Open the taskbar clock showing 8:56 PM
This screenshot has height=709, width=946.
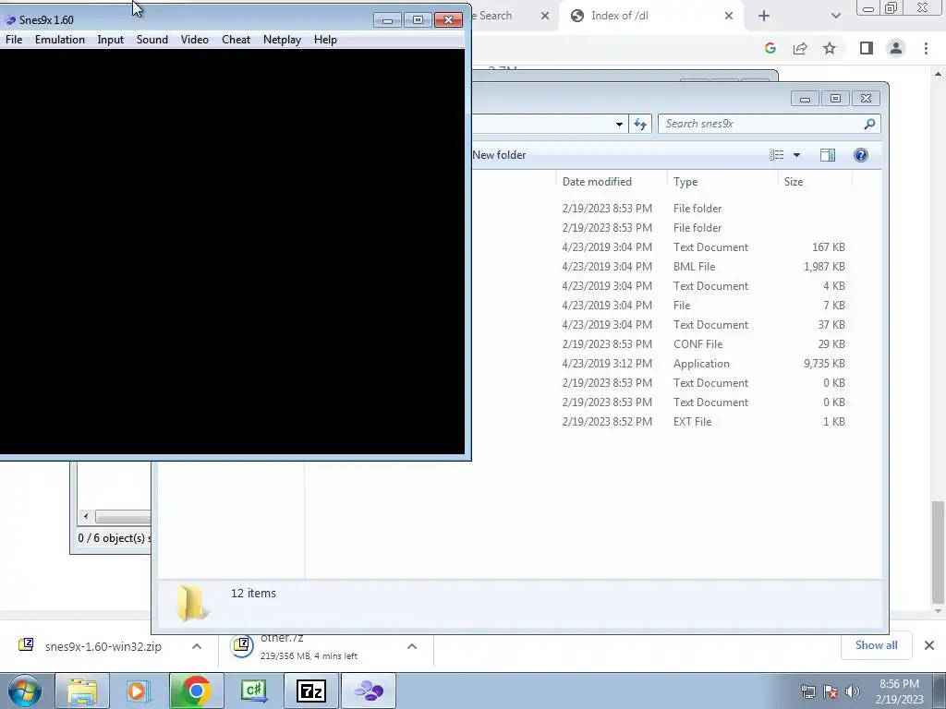click(899, 691)
